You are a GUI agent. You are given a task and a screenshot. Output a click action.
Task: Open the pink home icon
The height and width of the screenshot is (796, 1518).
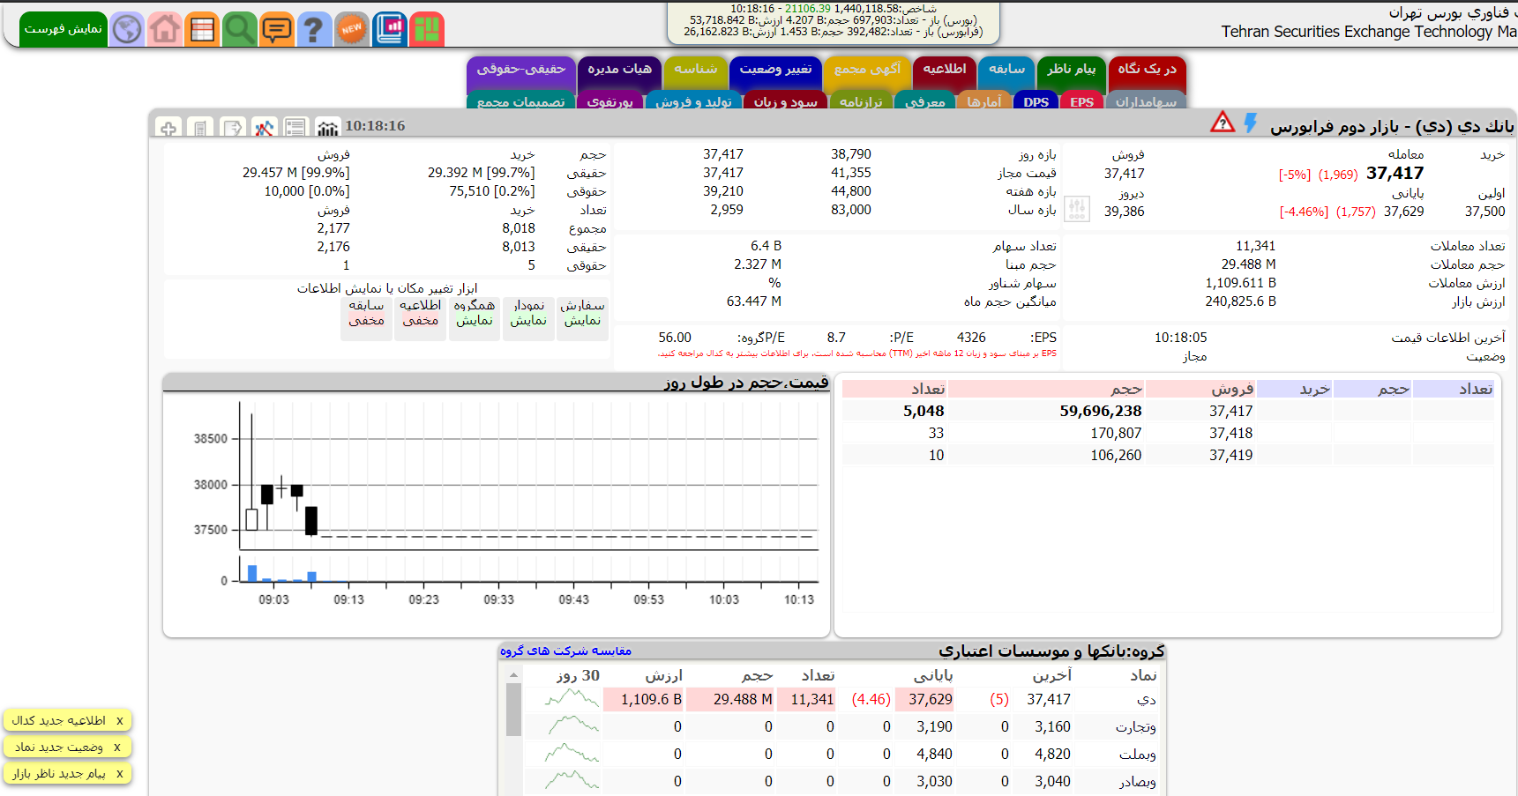165,29
